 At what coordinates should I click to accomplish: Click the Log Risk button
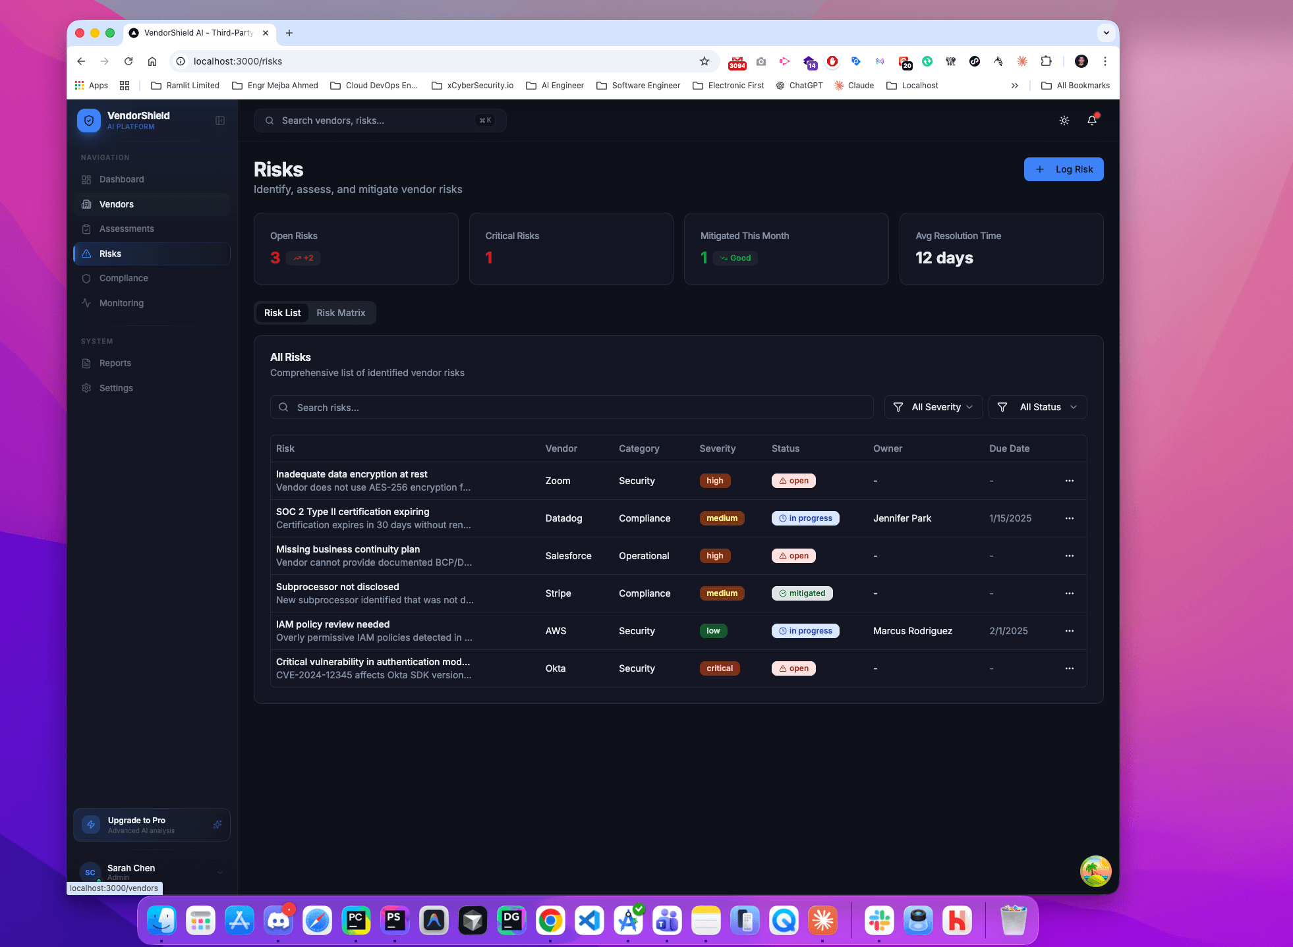(x=1064, y=169)
